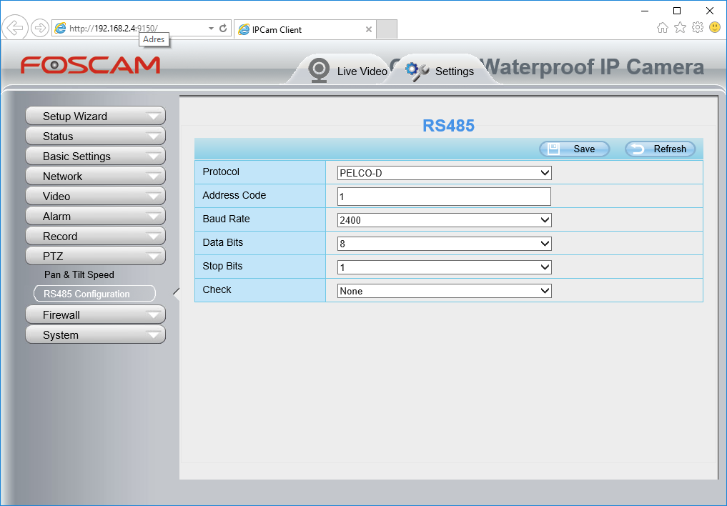Open the Check parity dropdown
The image size is (727, 506).
444,291
